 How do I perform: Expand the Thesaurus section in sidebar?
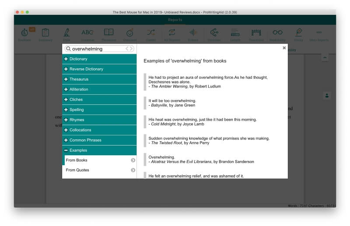pos(99,79)
